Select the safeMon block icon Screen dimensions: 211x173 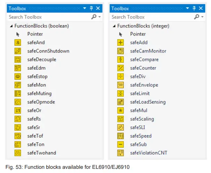pos(18,85)
